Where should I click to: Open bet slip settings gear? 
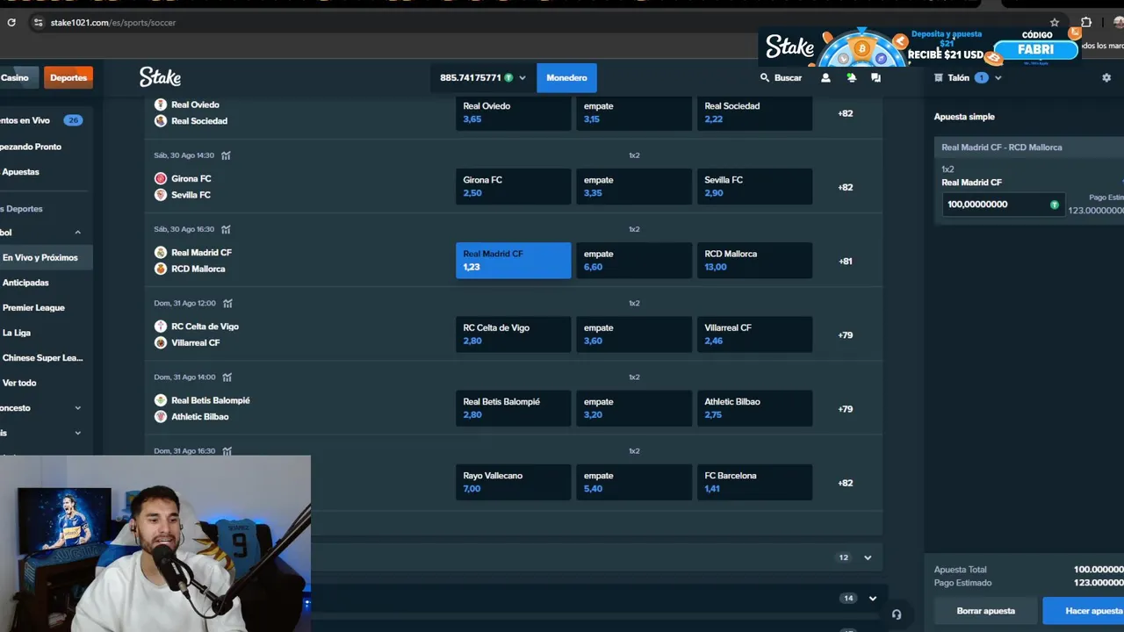pyautogui.click(x=1106, y=78)
